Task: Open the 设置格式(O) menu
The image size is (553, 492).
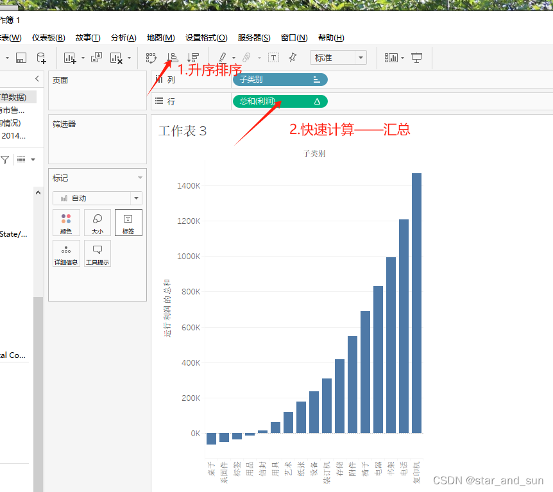Action: [x=207, y=38]
